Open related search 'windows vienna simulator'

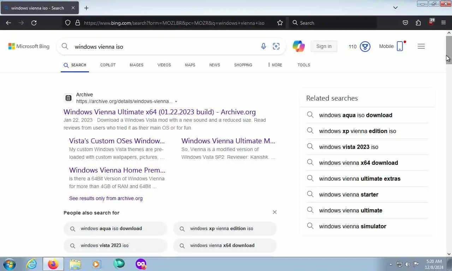367,226
